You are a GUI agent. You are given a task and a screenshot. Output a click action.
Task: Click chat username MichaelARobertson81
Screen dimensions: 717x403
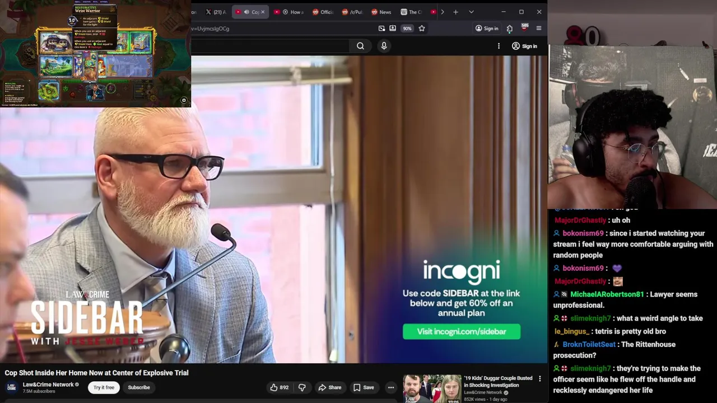(607, 294)
